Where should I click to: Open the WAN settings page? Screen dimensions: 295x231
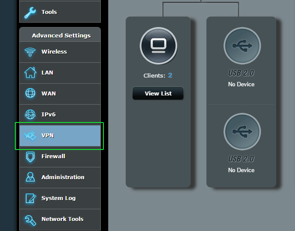[60, 94]
